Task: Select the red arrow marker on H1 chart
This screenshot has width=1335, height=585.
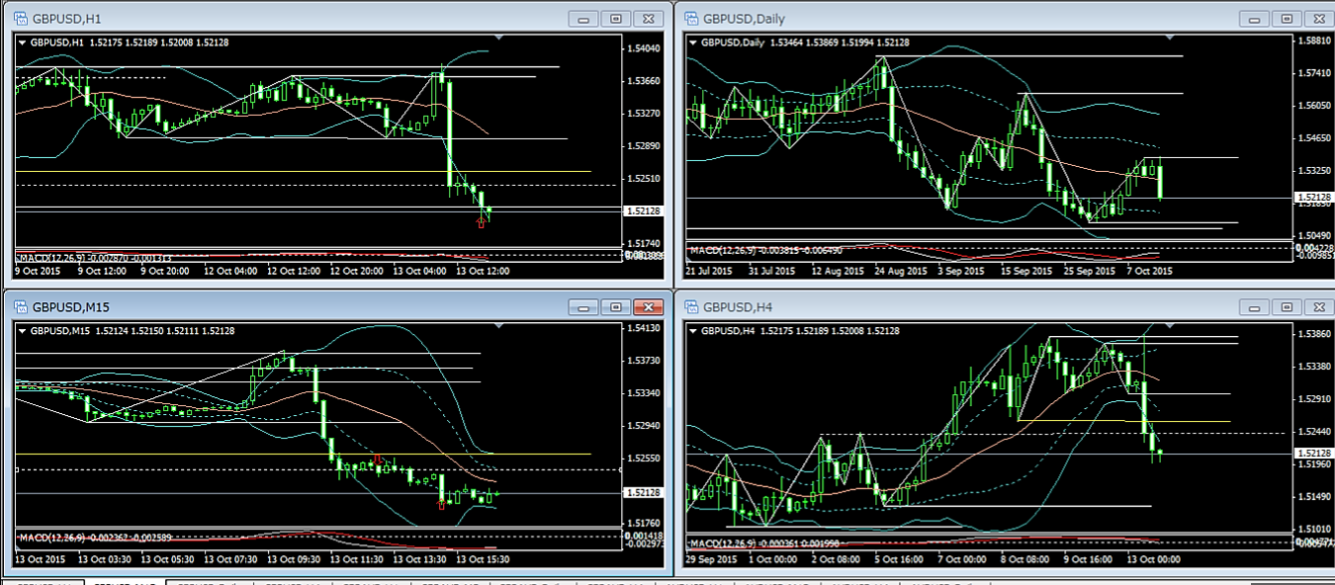Action: (482, 223)
